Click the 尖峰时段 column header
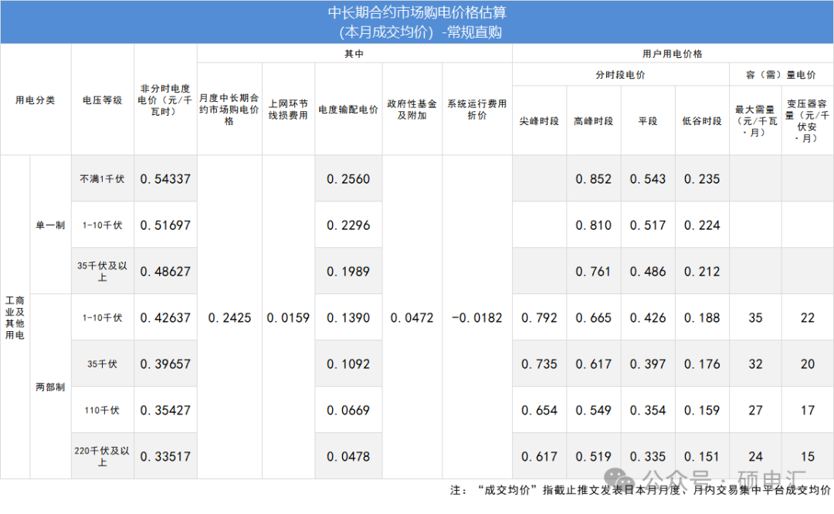Viewport: 834px width, 514px height. [539, 121]
